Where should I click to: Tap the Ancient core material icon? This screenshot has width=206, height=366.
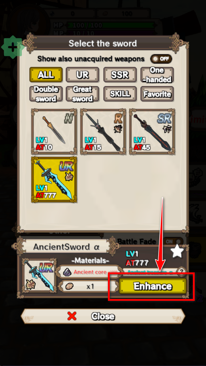(x=68, y=272)
